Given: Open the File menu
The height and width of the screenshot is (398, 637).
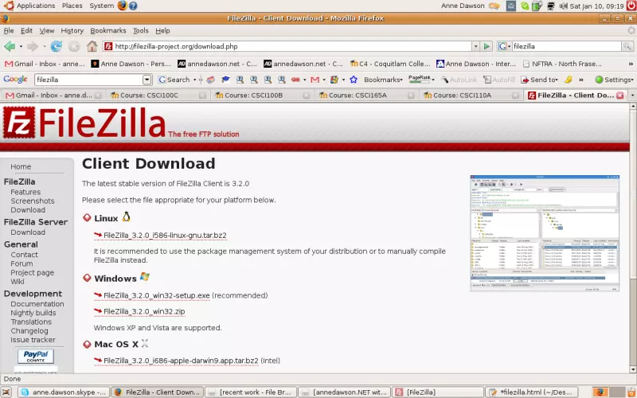Looking at the screenshot, I should (9, 30).
